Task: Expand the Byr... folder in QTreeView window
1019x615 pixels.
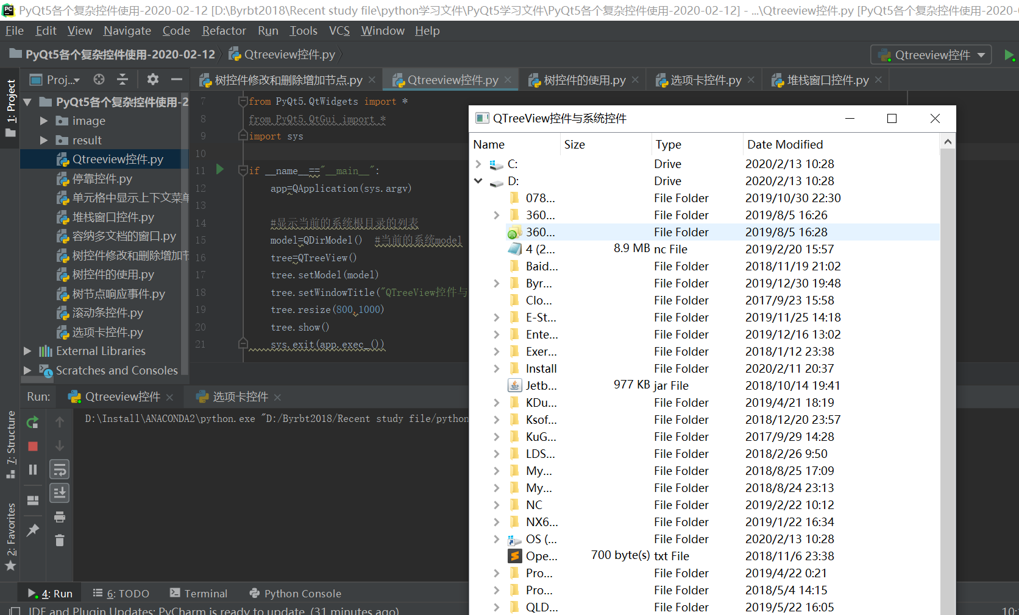Action: (x=497, y=283)
